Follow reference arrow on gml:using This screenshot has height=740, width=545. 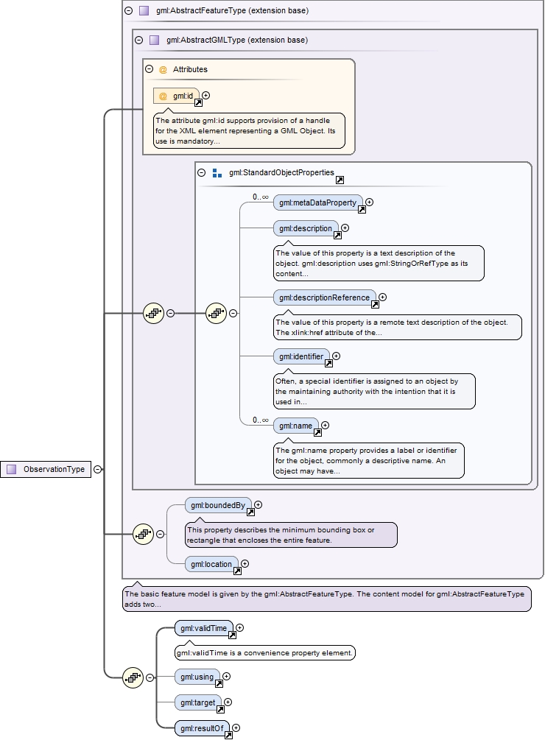(219, 683)
